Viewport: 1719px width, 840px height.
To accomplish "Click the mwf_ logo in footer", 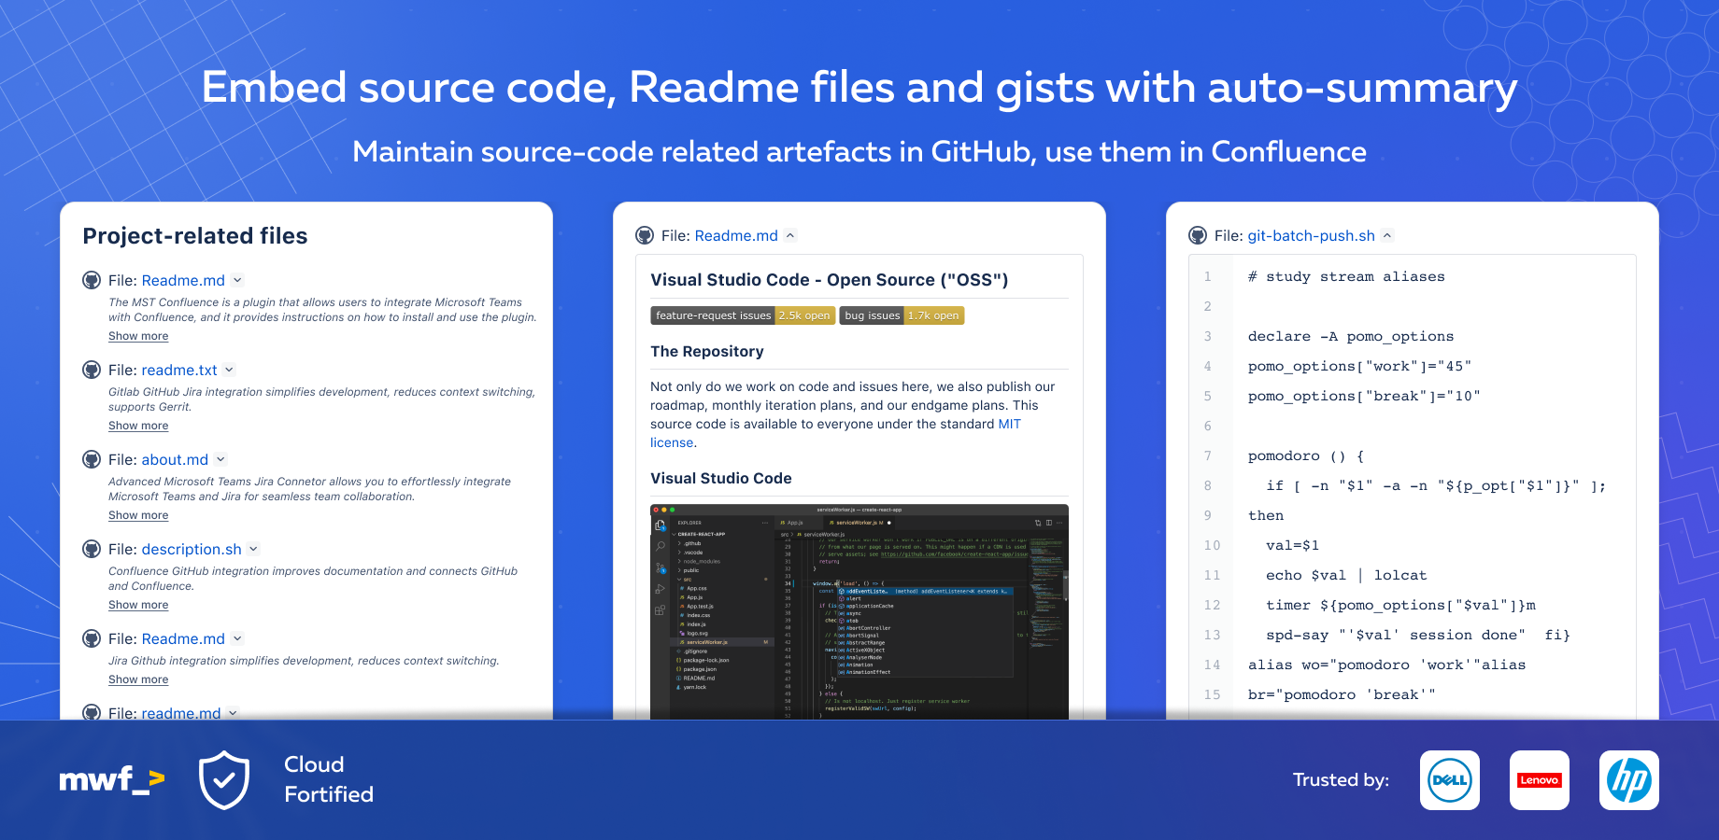I will [x=112, y=779].
